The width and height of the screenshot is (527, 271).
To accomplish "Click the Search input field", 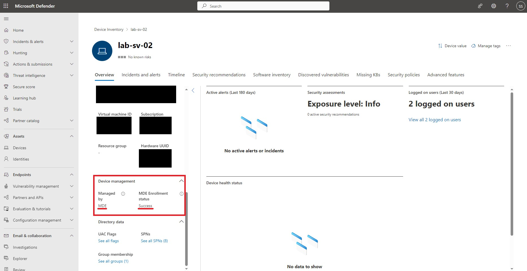I will 263,6.
